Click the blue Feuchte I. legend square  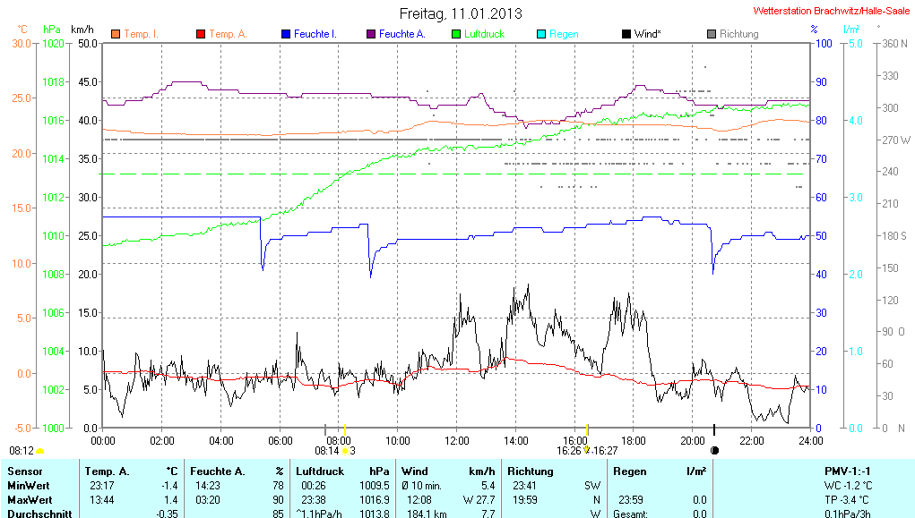tap(286, 34)
